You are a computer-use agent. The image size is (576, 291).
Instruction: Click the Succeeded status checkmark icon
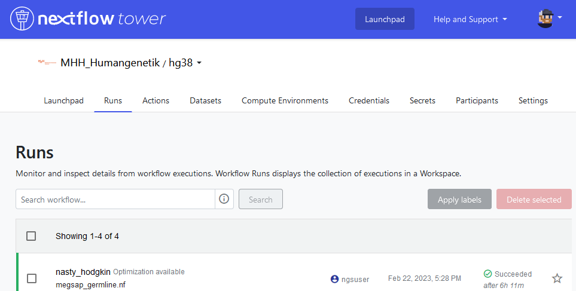click(x=487, y=274)
